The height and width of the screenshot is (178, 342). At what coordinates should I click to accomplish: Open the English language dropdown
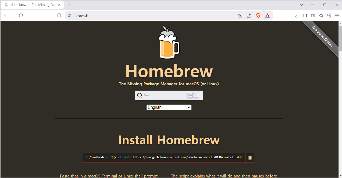(169, 107)
